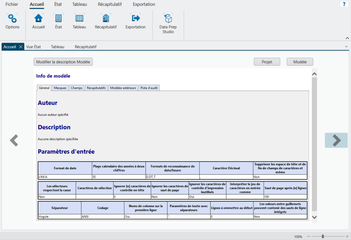Click the Tableau grid icon
The image size is (351, 240).
[x=79, y=18]
